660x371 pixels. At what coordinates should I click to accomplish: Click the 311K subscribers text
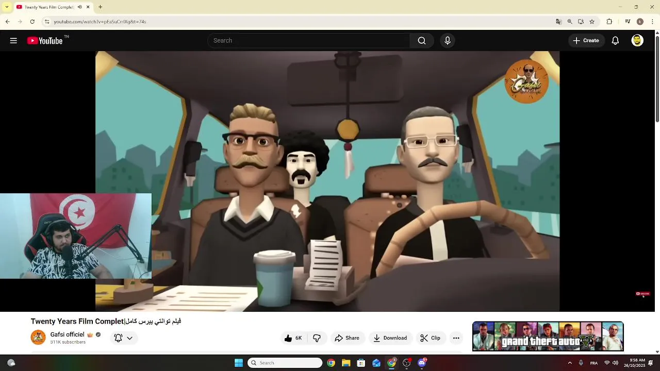[68, 342]
